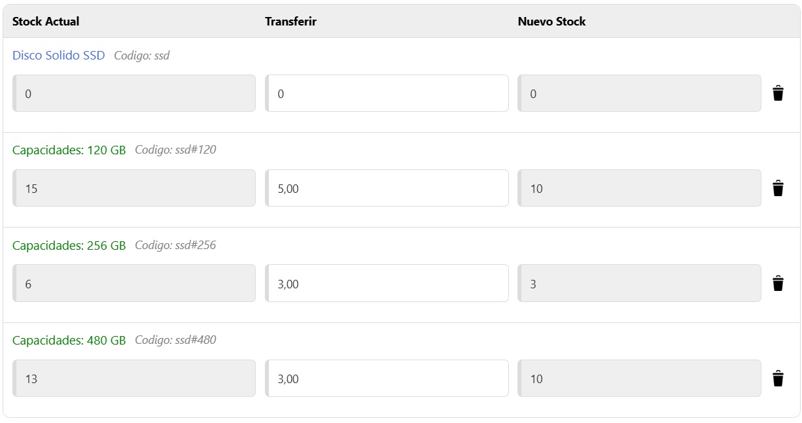Click the Capacidades: 480 GB label
Screen dimensions: 802x423
tap(69, 341)
